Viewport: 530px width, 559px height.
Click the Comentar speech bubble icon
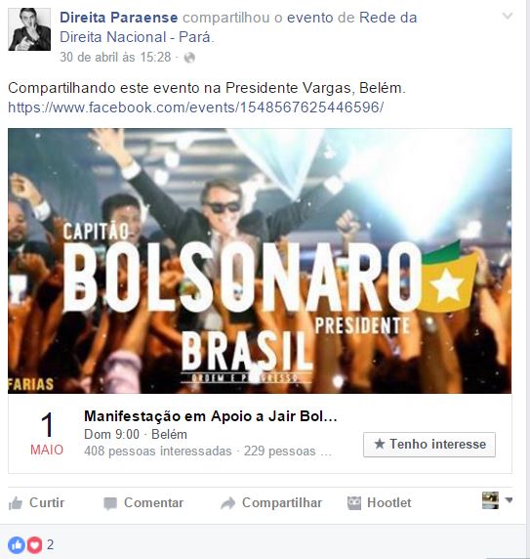[110, 503]
